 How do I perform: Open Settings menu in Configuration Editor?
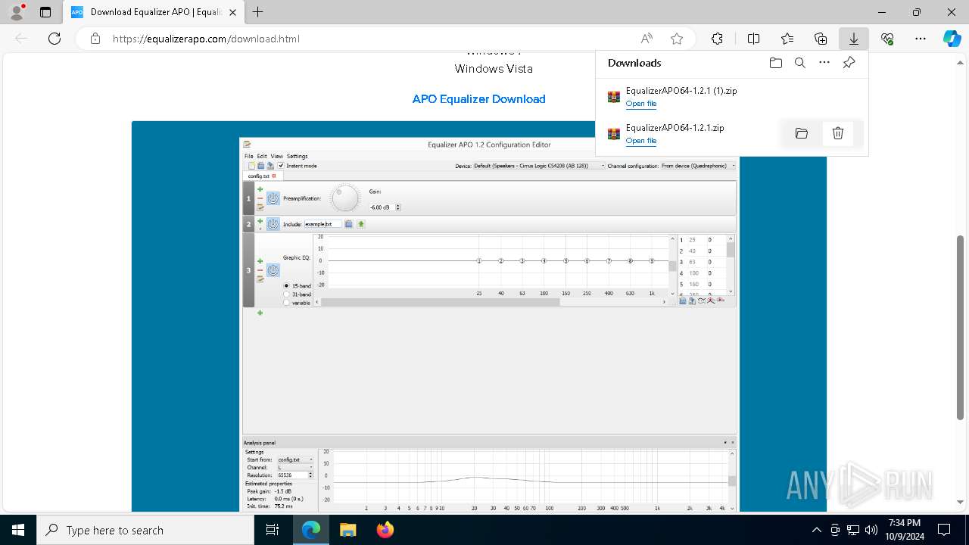(297, 156)
